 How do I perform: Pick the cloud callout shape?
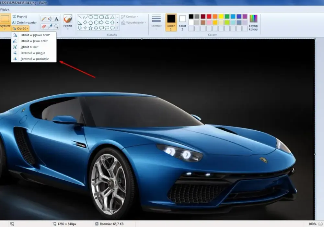[x=112, y=28]
